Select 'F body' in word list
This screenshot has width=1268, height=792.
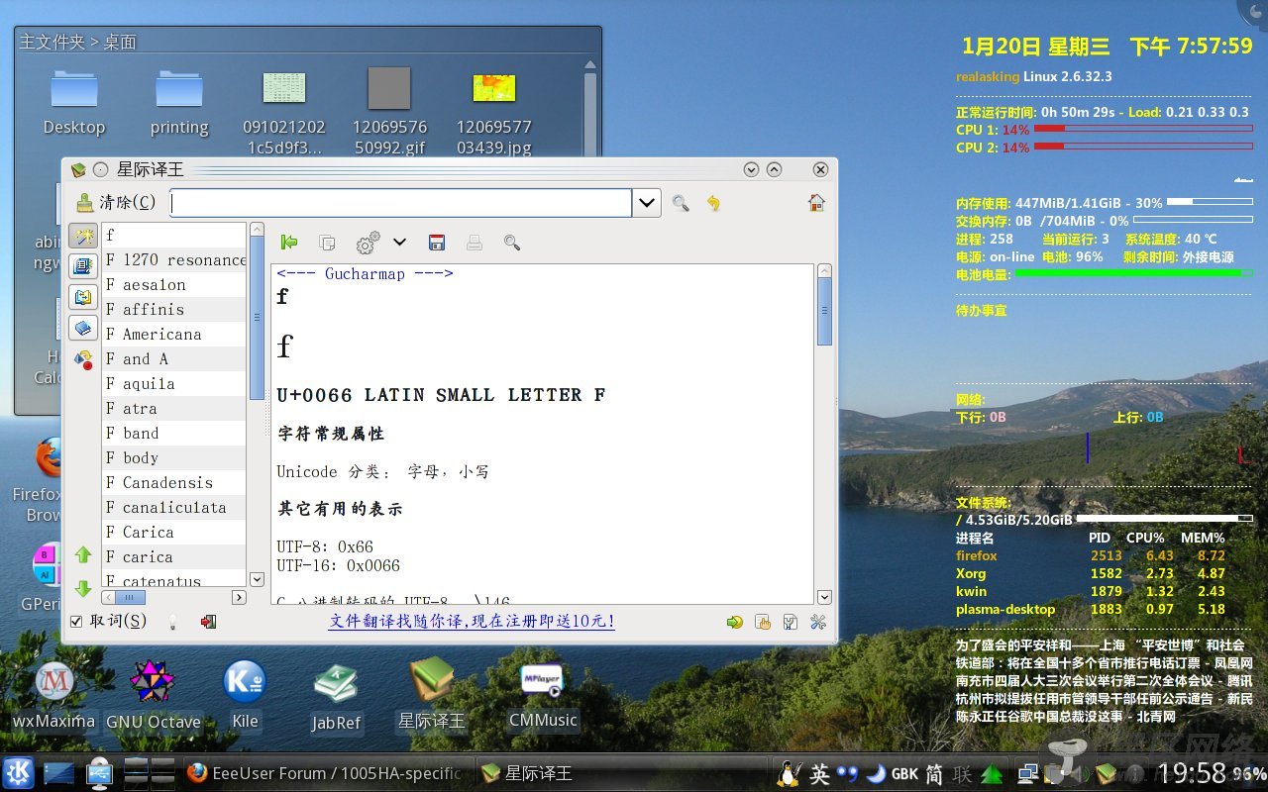coord(174,458)
